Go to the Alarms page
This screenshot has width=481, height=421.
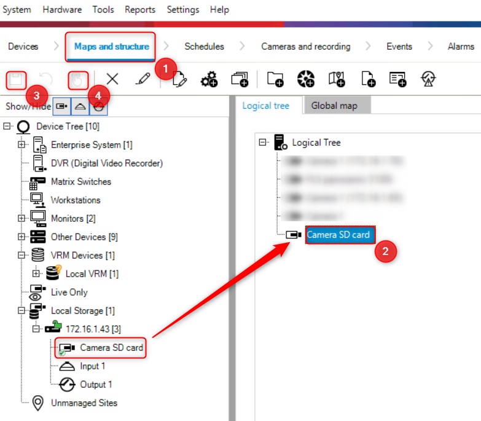tap(461, 46)
